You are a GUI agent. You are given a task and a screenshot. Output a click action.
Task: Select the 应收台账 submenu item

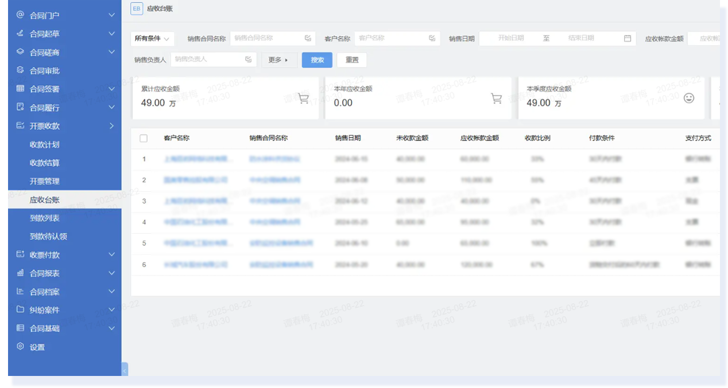click(64, 199)
